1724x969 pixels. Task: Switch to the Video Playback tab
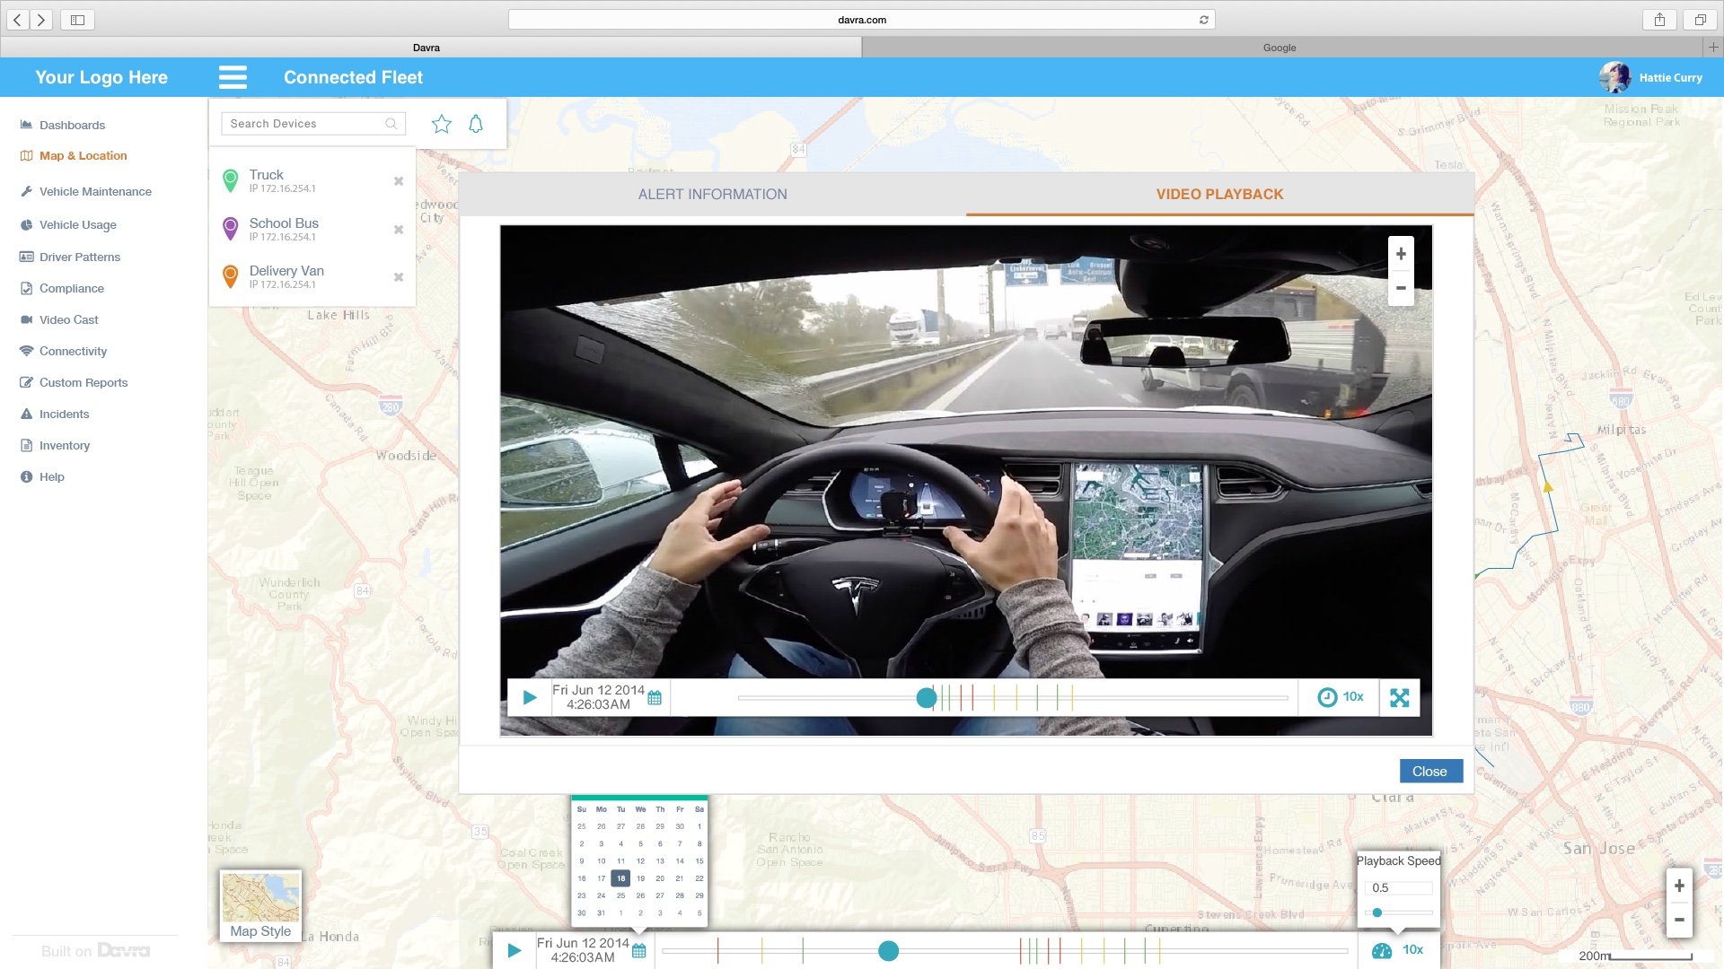(1219, 194)
